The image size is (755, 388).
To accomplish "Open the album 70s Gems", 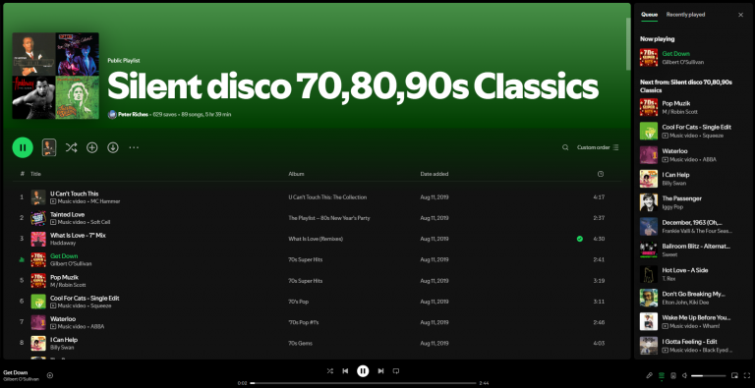I will pos(300,343).
